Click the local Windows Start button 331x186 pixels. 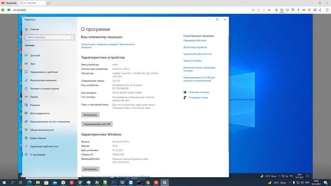tap(4, 182)
